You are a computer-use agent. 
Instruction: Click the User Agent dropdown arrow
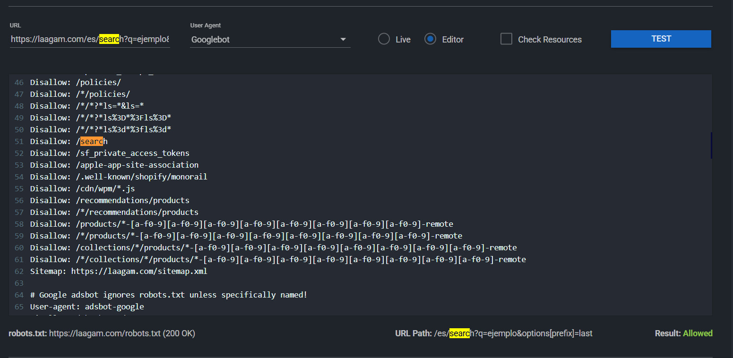[x=343, y=40]
